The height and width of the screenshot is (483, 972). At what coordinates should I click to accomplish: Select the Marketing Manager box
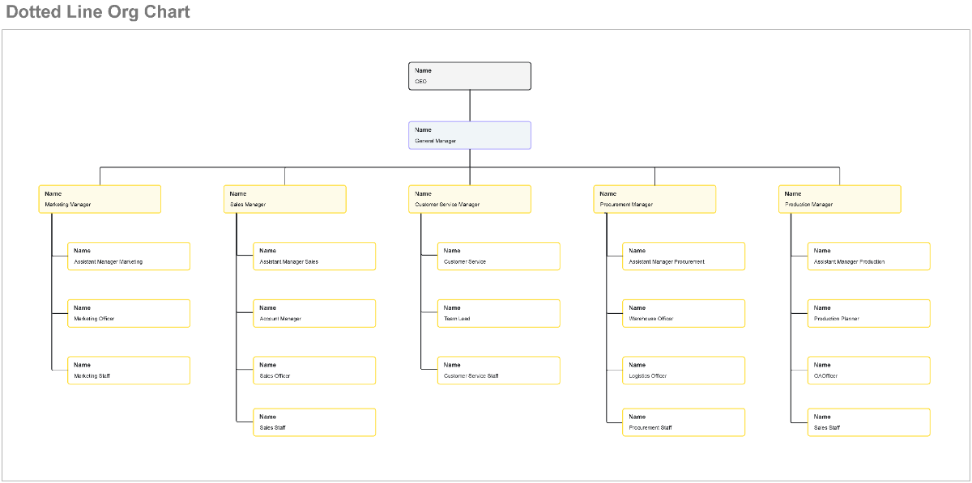[100, 198]
